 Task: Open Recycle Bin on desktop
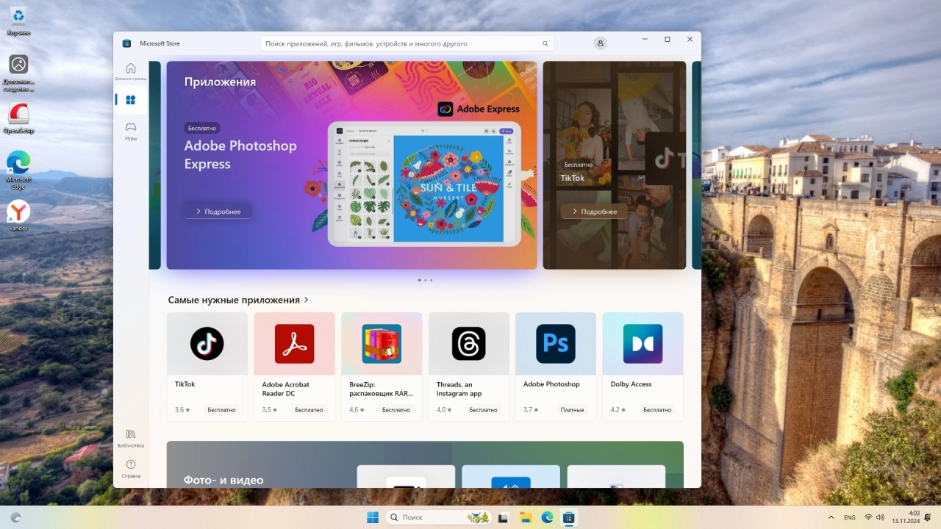18,21
